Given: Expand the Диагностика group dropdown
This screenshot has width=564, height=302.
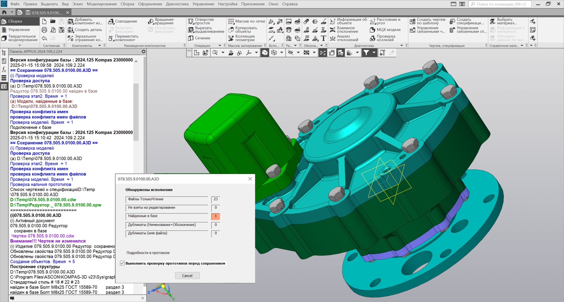Looking at the screenshot, I should pyautogui.click(x=402, y=46).
